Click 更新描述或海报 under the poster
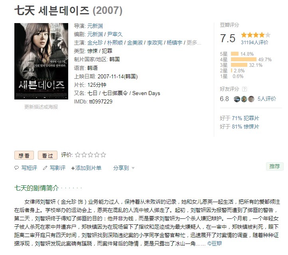The width and height of the screenshot is (288, 255). 41,107
